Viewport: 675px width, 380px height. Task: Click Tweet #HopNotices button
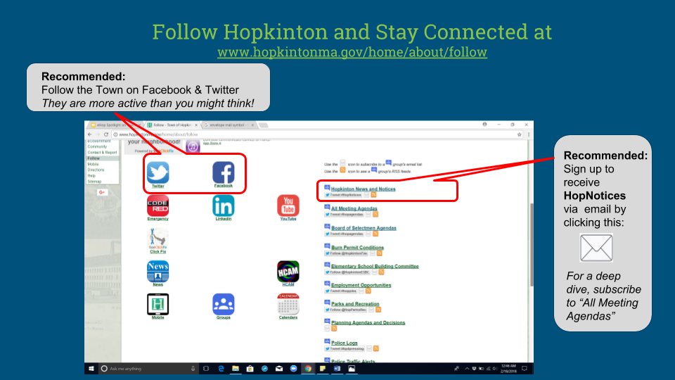(343, 195)
